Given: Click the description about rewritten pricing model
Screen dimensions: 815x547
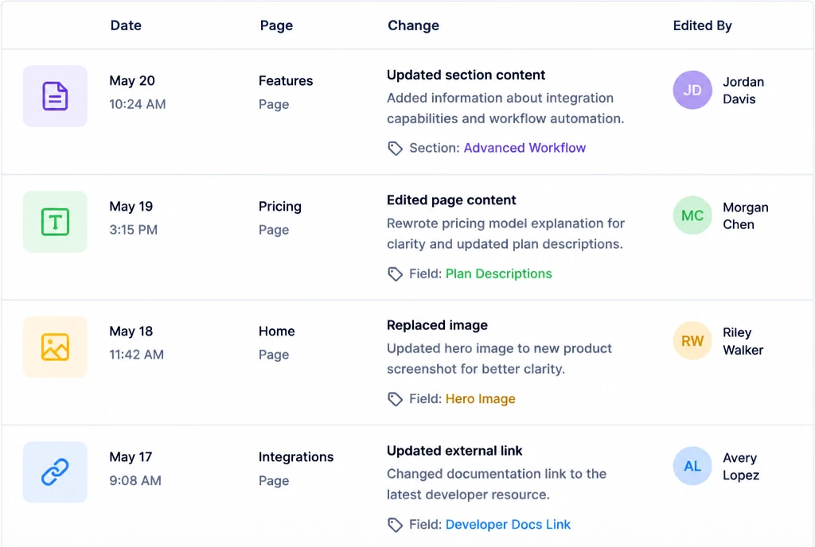Looking at the screenshot, I should coord(505,234).
